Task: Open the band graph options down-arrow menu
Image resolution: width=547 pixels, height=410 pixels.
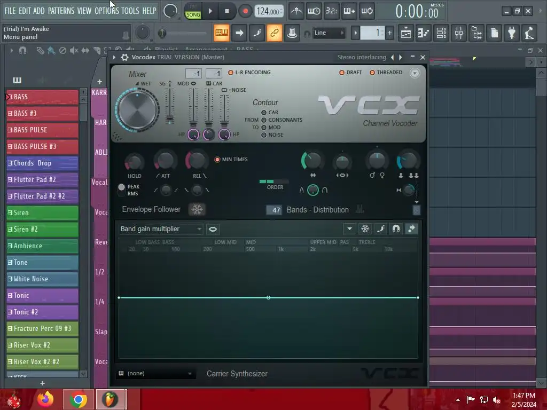Action: pyautogui.click(x=349, y=228)
